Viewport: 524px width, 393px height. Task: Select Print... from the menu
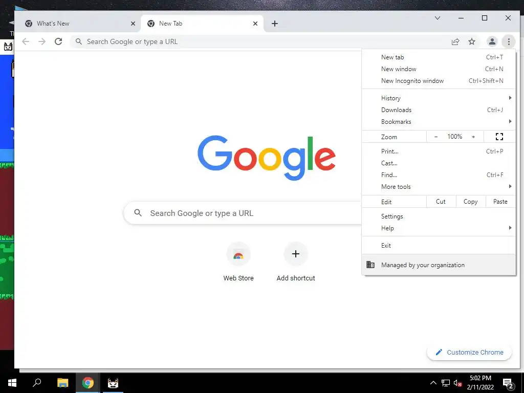click(439, 151)
